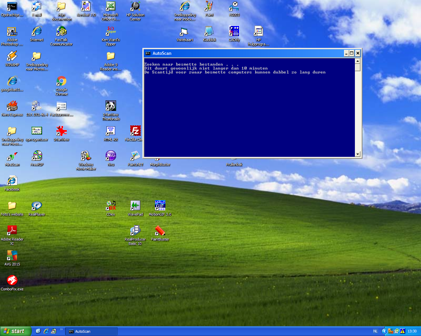
Task: Click the AutoScan console scroll up arrow
Action: 358,61
